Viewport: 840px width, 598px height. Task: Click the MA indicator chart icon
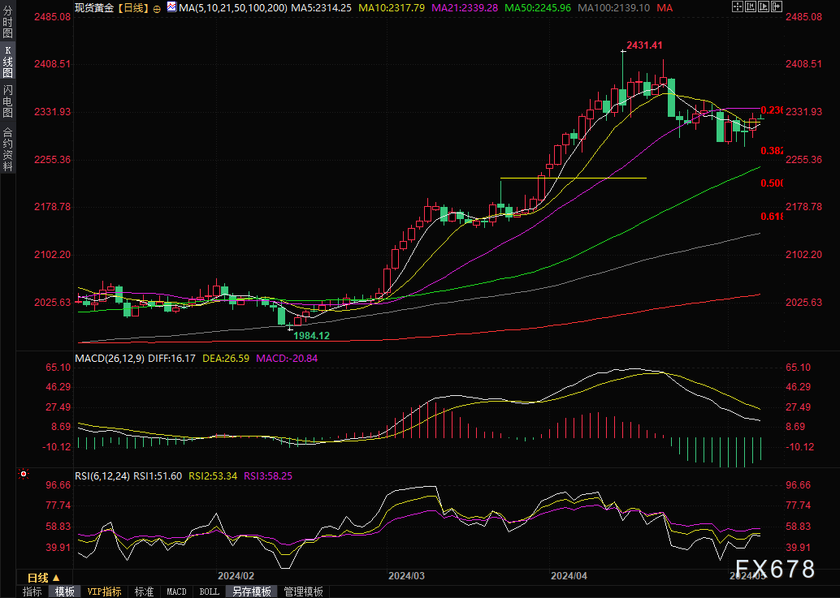[x=171, y=7]
